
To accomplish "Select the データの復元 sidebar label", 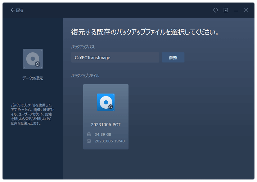I will coord(32,78).
